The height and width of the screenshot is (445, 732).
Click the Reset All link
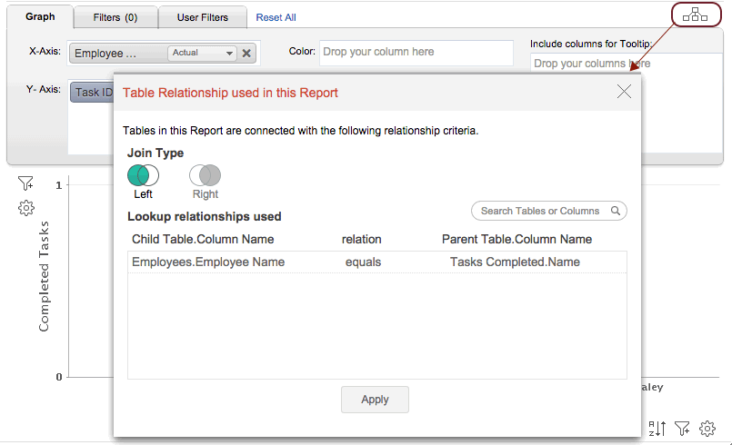(x=276, y=17)
